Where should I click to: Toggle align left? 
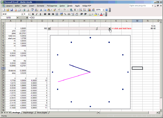[45, 14]
